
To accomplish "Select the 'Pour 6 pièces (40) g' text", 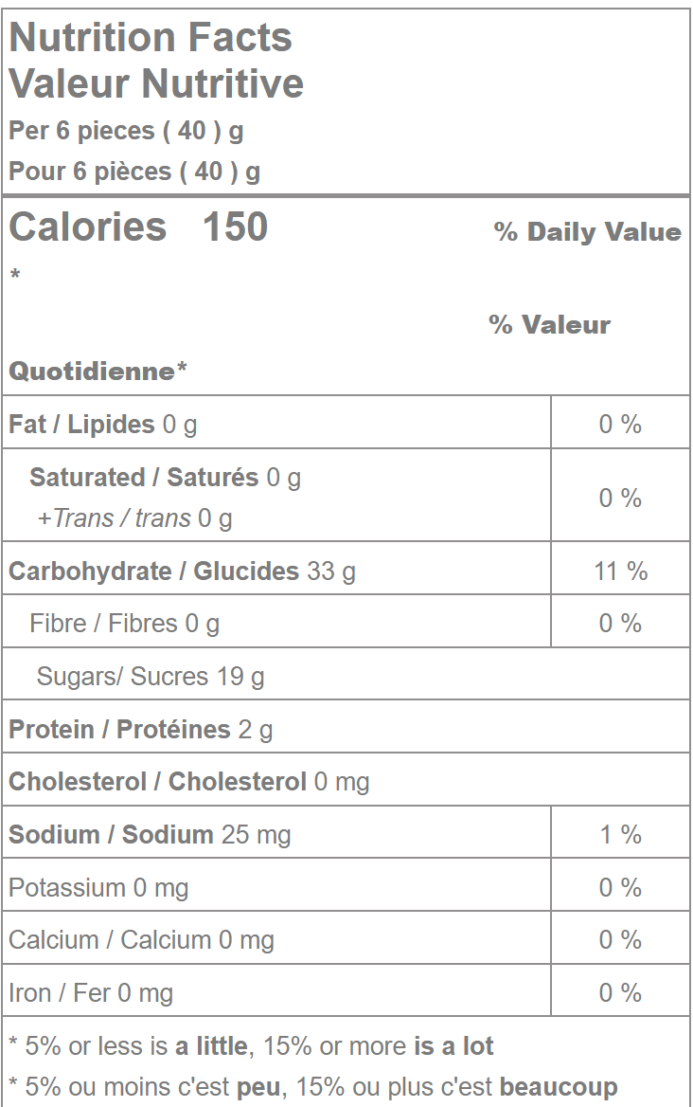I will tap(134, 172).
